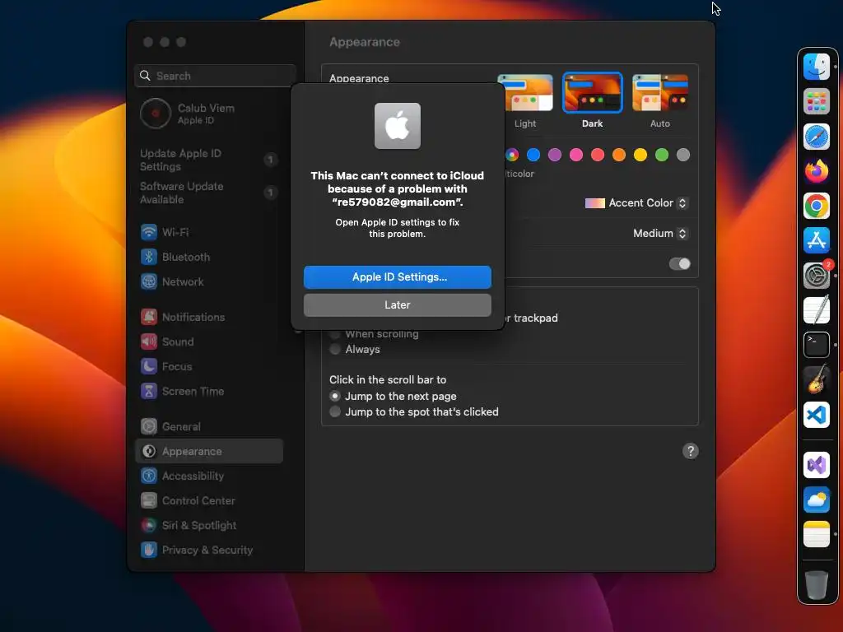The height and width of the screenshot is (632, 843).
Task: Pick the orange accent color
Action: [x=619, y=155]
